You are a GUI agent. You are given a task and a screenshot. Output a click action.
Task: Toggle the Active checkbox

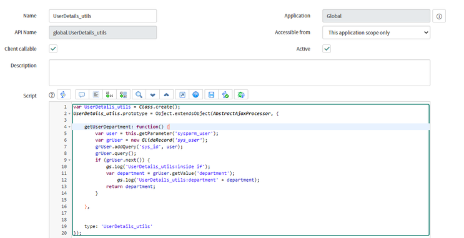(327, 49)
